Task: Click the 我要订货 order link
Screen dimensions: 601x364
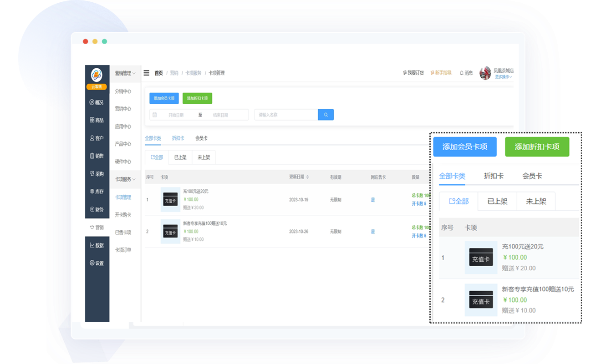Action: click(413, 73)
